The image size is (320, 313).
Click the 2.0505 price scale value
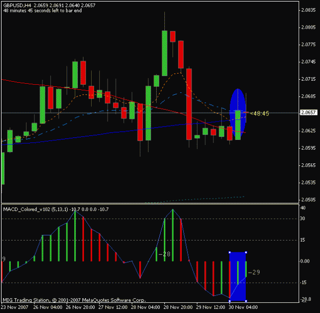click(x=308, y=200)
